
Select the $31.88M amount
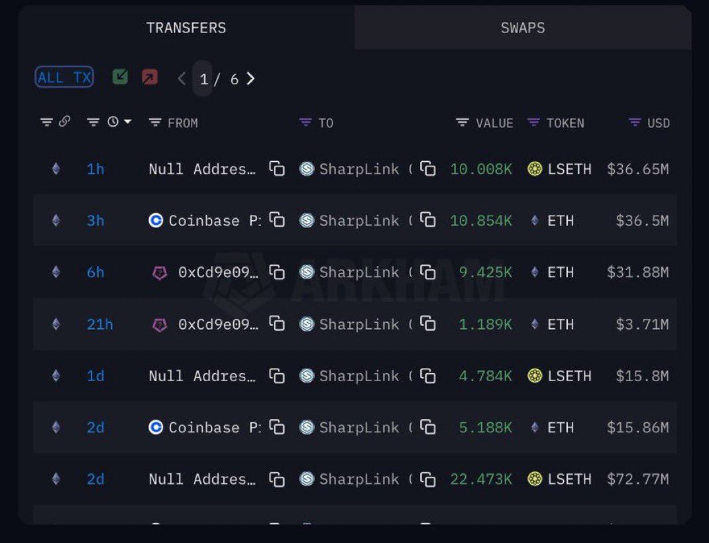tap(638, 272)
